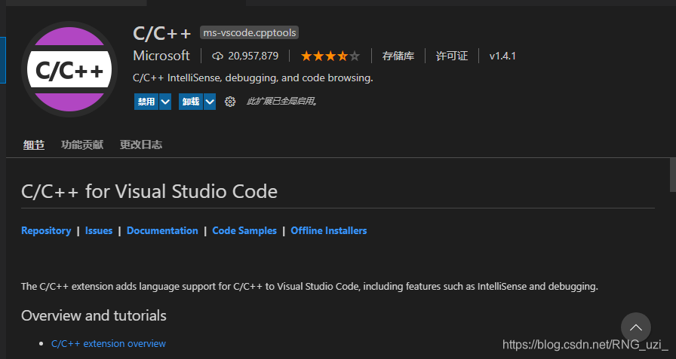This screenshot has height=359, width=676.
Task: Open the Code Samples link
Action: [x=244, y=230]
